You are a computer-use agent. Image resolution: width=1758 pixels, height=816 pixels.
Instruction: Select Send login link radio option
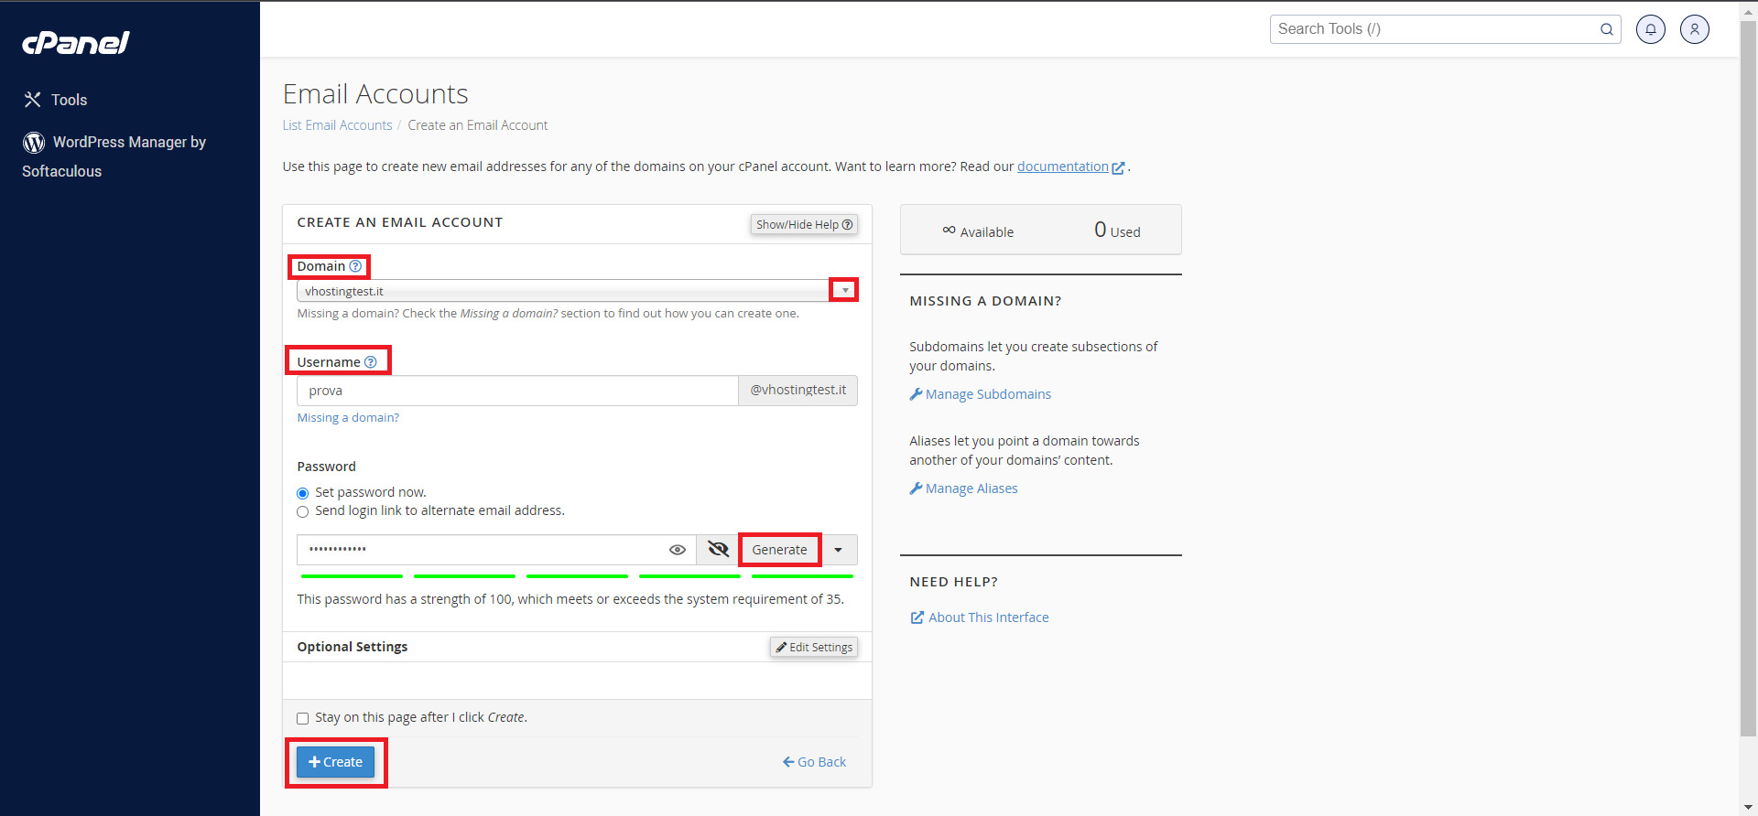(x=303, y=511)
